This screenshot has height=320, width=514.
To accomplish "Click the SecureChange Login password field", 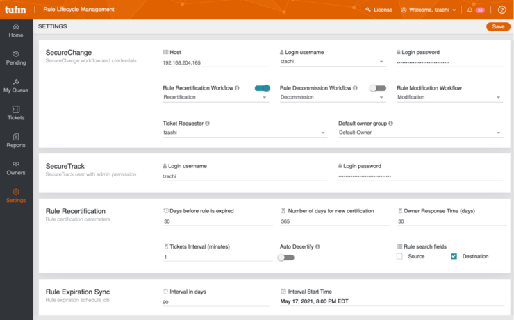I will (x=450, y=62).
